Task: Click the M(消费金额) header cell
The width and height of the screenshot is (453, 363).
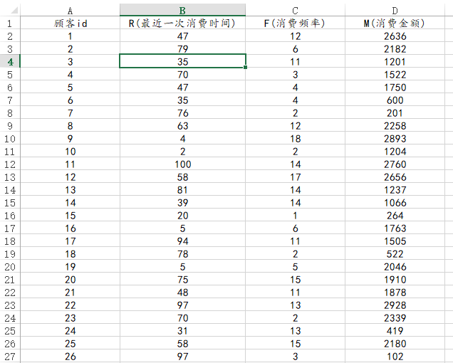Action: 395,23
